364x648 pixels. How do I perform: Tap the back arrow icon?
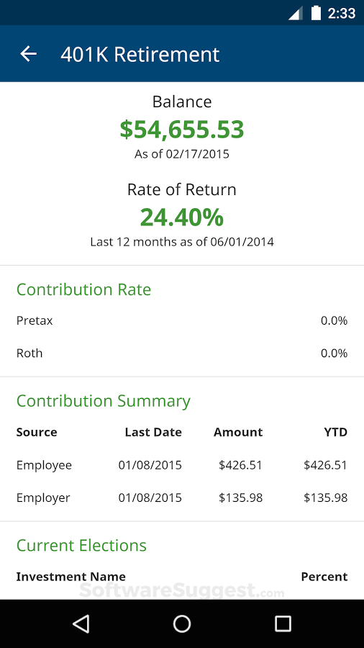pyautogui.click(x=29, y=54)
